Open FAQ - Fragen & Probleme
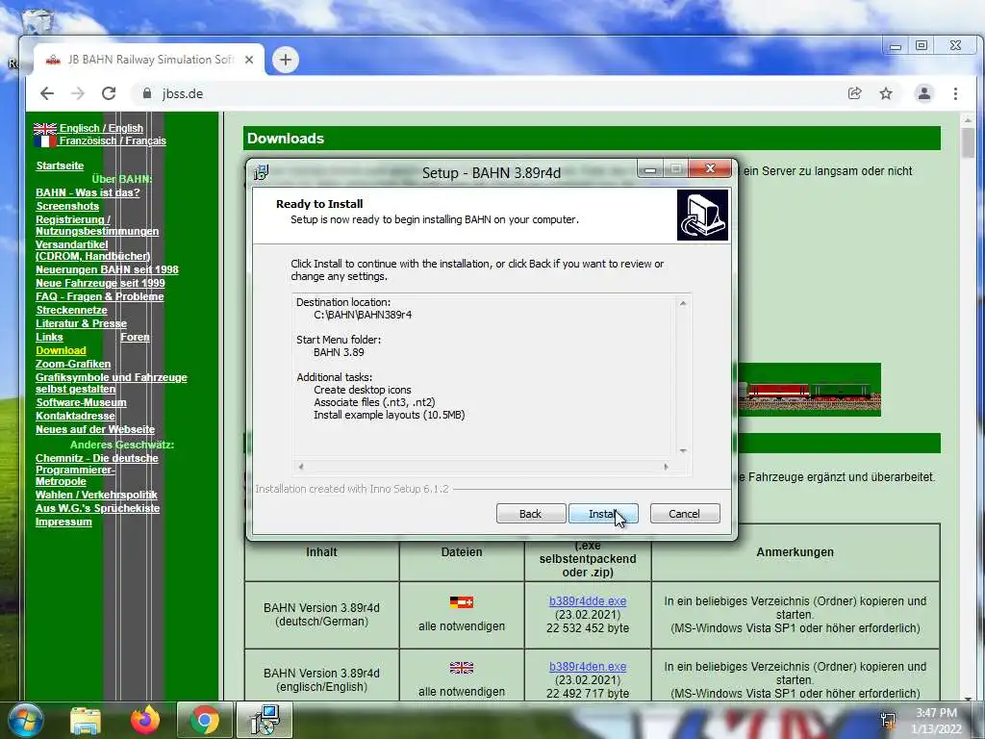Screen dimensions: 985x739 (x=99, y=296)
